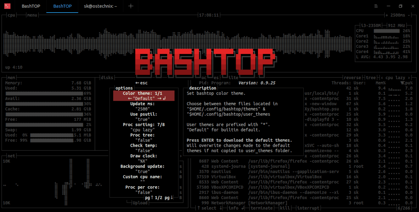Go to next options page with pg↓
The image size is (419, 212).
[x=169, y=197]
